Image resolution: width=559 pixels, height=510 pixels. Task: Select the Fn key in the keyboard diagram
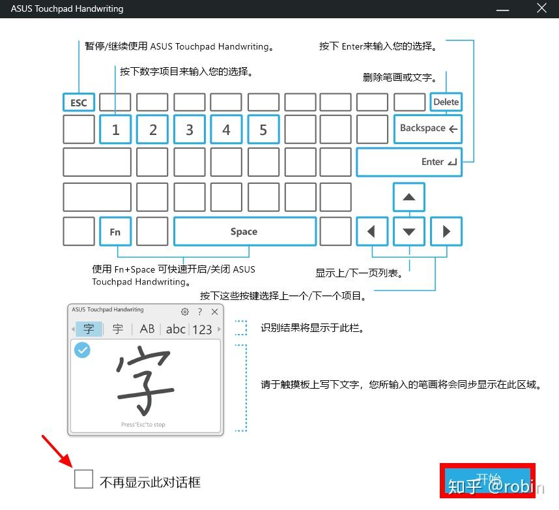coord(115,231)
